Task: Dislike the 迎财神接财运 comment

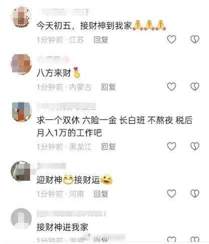Action: pos(195,194)
